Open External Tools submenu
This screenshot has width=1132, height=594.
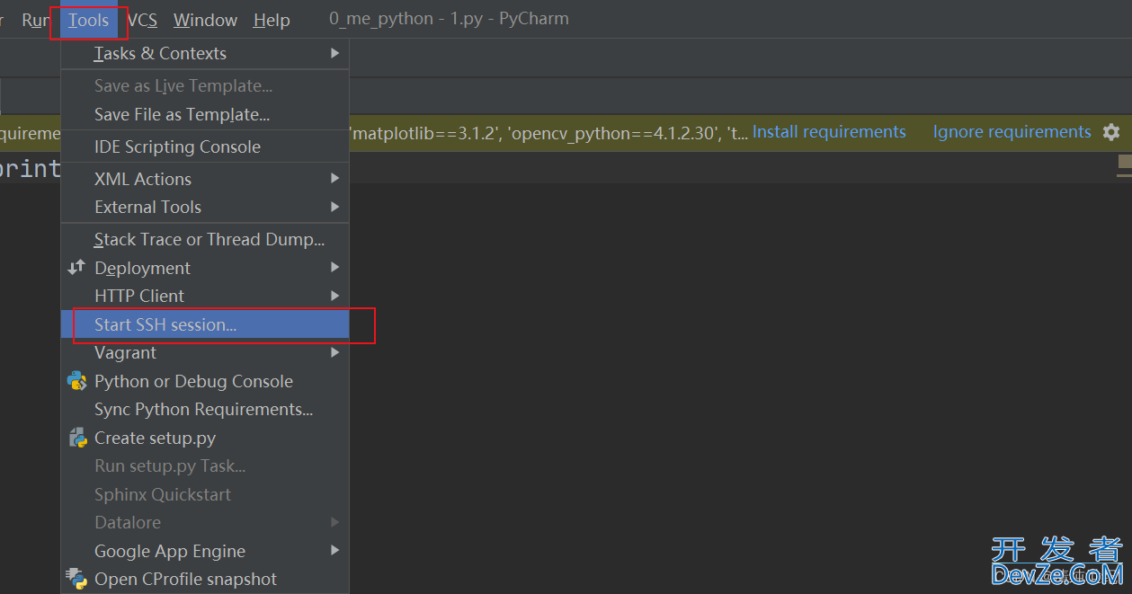click(205, 207)
